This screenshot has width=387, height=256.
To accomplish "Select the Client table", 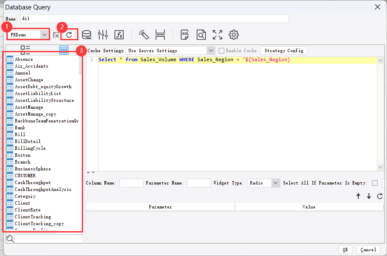I will point(22,203).
